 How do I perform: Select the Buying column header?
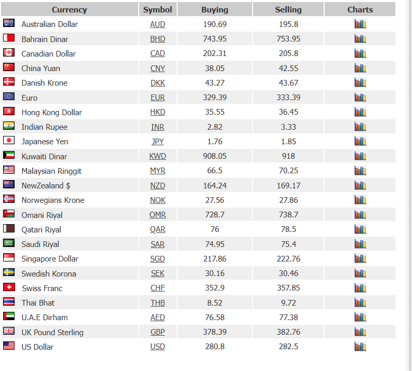click(215, 9)
